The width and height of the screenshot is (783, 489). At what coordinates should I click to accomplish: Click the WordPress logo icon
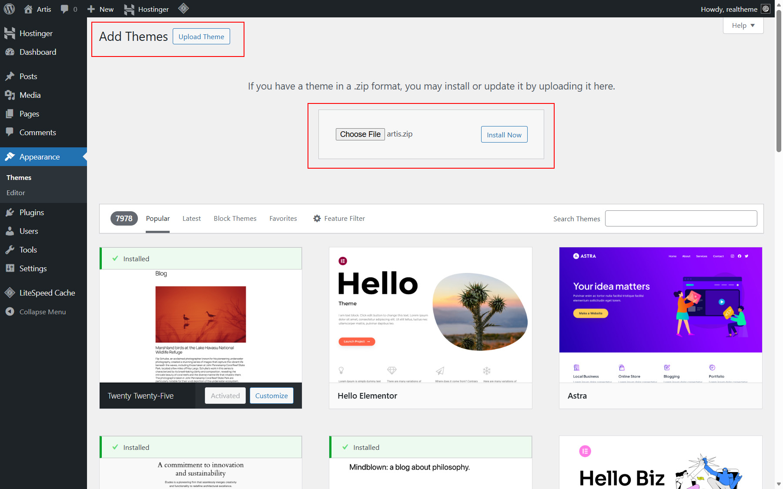[x=9, y=9]
